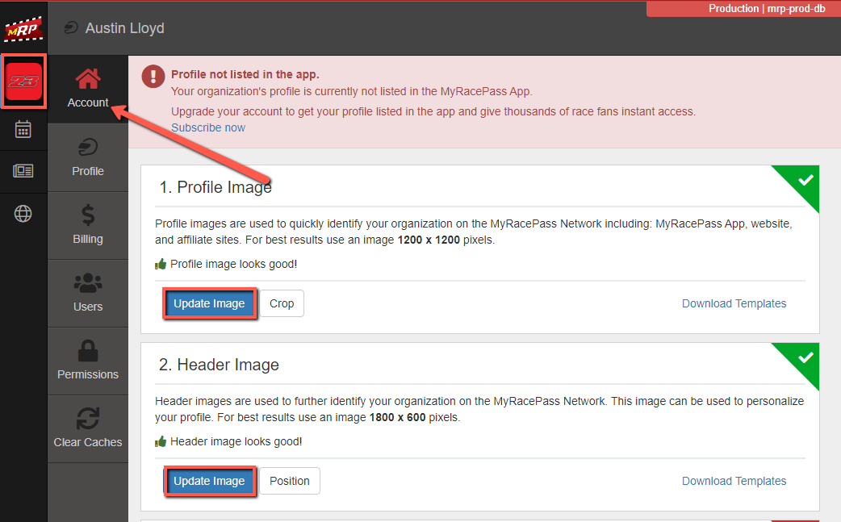841x522 pixels.
Task: Open Download Templates for Header Image
Action: (x=734, y=481)
